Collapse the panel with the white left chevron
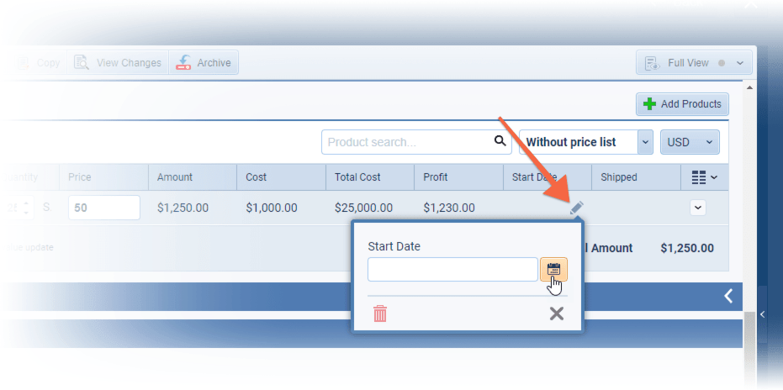Image resolution: width=783 pixels, height=390 pixels. click(728, 295)
